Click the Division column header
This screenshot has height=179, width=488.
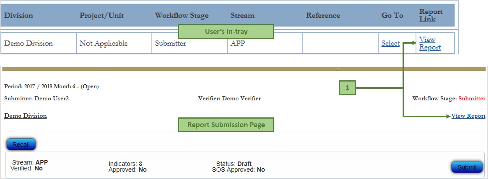(19, 15)
